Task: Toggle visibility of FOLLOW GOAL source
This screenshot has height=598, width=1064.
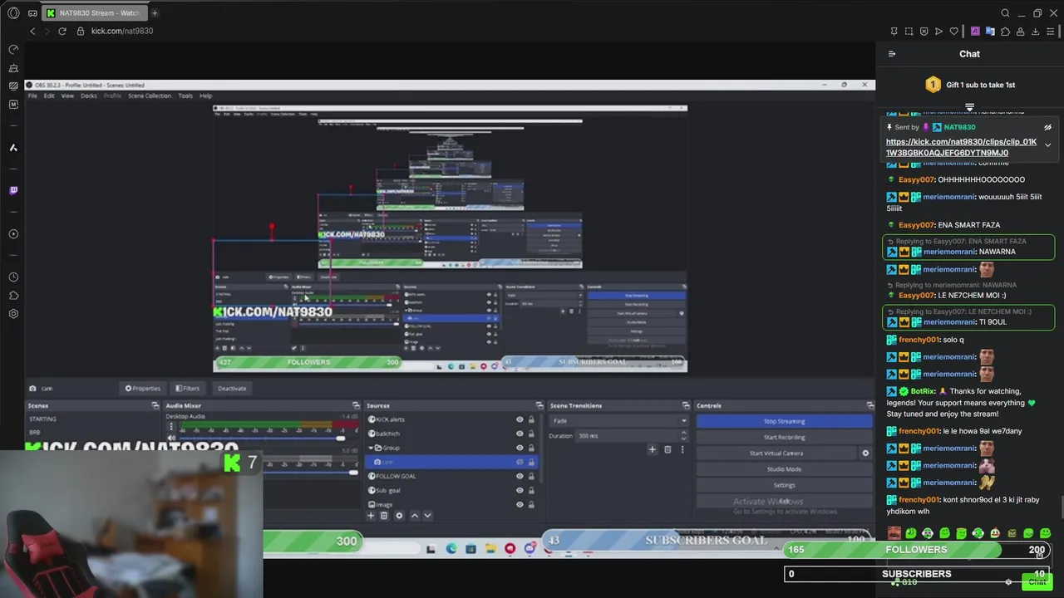Action: pos(520,476)
